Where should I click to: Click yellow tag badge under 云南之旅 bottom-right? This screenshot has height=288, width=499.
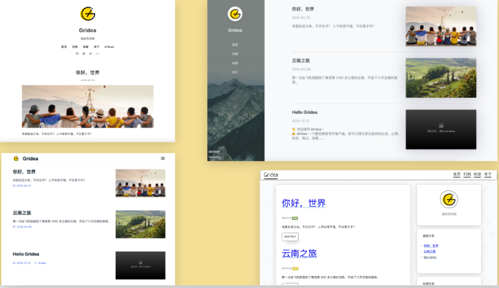295,269
